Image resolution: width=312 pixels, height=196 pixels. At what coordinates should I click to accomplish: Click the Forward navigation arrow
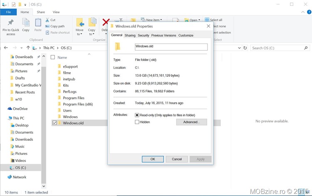click(x=15, y=48)
